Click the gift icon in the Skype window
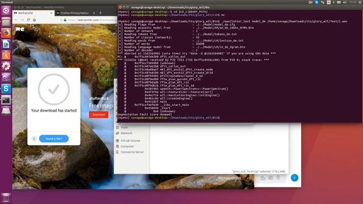 (x=263, y=178)
